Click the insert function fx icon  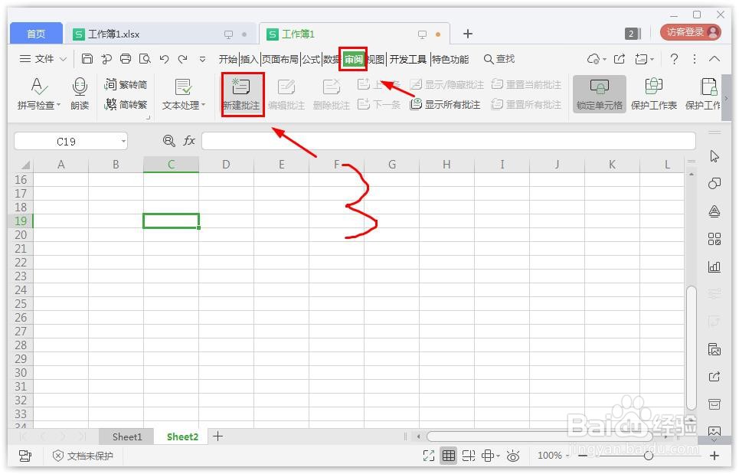pyautogui.click(x=189, y=140)
